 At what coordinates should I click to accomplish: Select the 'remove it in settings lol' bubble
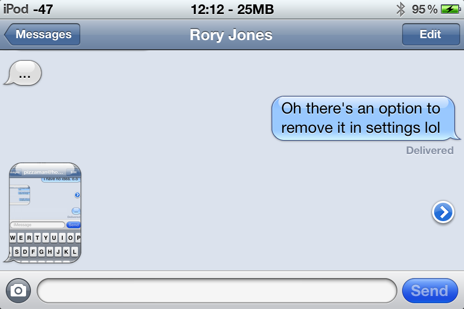tap(365, 118)
